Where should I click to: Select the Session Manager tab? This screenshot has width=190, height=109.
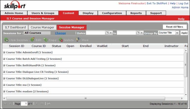(x=72, y=28)
